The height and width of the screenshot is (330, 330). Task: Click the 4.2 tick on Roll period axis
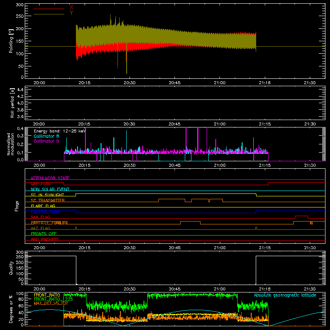pyautogui.click(x=20, y=97)
